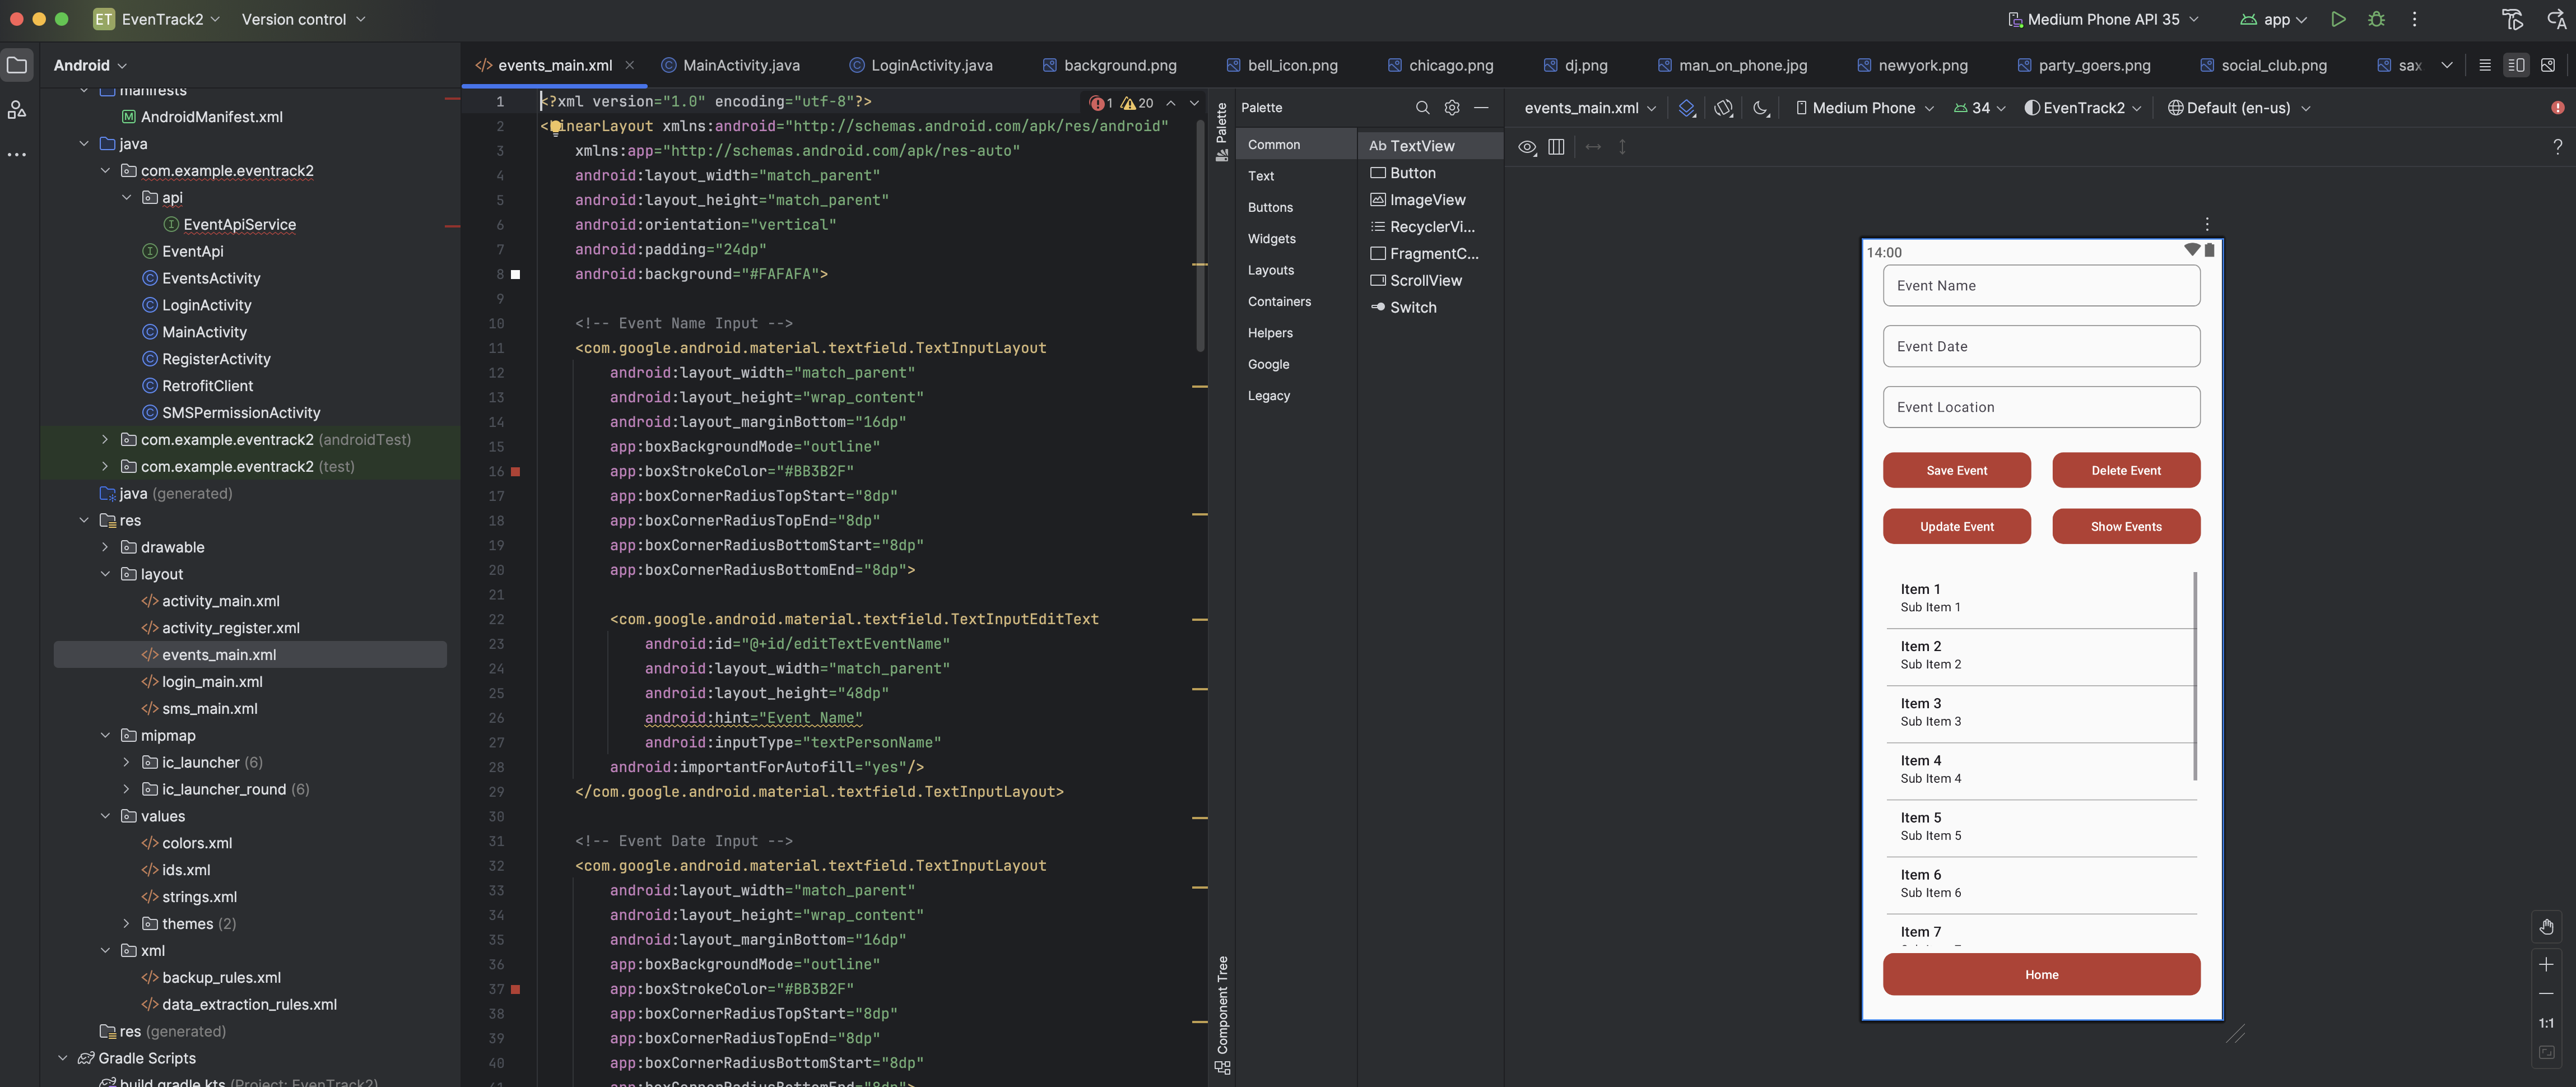Click the Home button in preview
The height and width of the screenshot is (1087, 2576).
tap(2041, 974)
